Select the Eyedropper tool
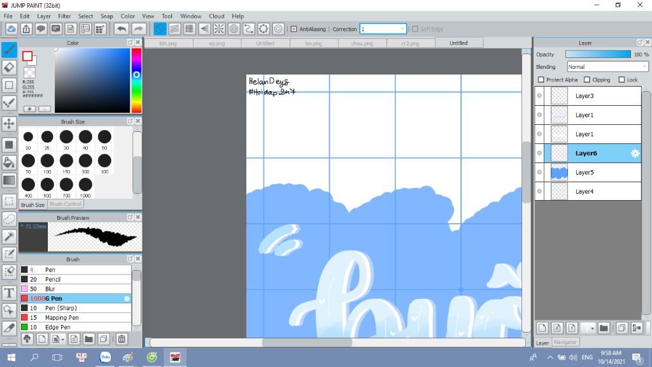Viewport: 652px width, 367px height. (9, 328)
